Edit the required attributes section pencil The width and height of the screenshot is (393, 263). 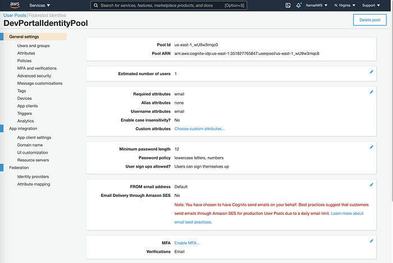click(x=371, y=92)
